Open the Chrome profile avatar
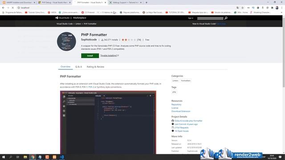 (x=277, y=8)
